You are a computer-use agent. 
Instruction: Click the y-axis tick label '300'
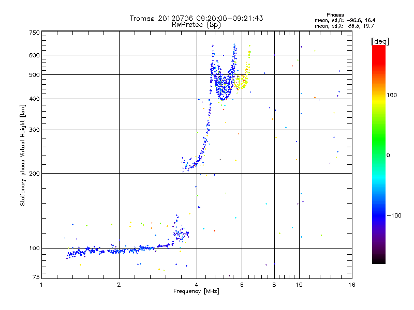(34, 130)
